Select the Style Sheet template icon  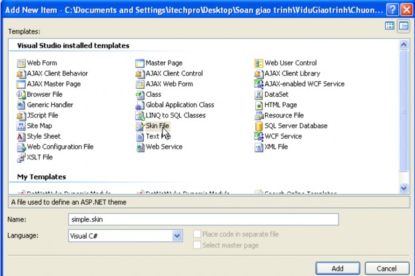pos(21,137)
